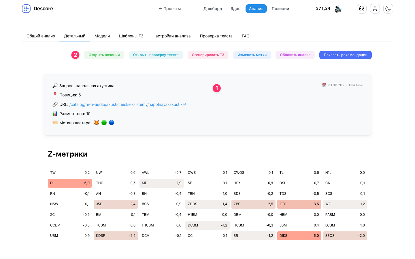Click the red step 1 marker badge
This screenshot has height=259, width=415.
[217, 88]
